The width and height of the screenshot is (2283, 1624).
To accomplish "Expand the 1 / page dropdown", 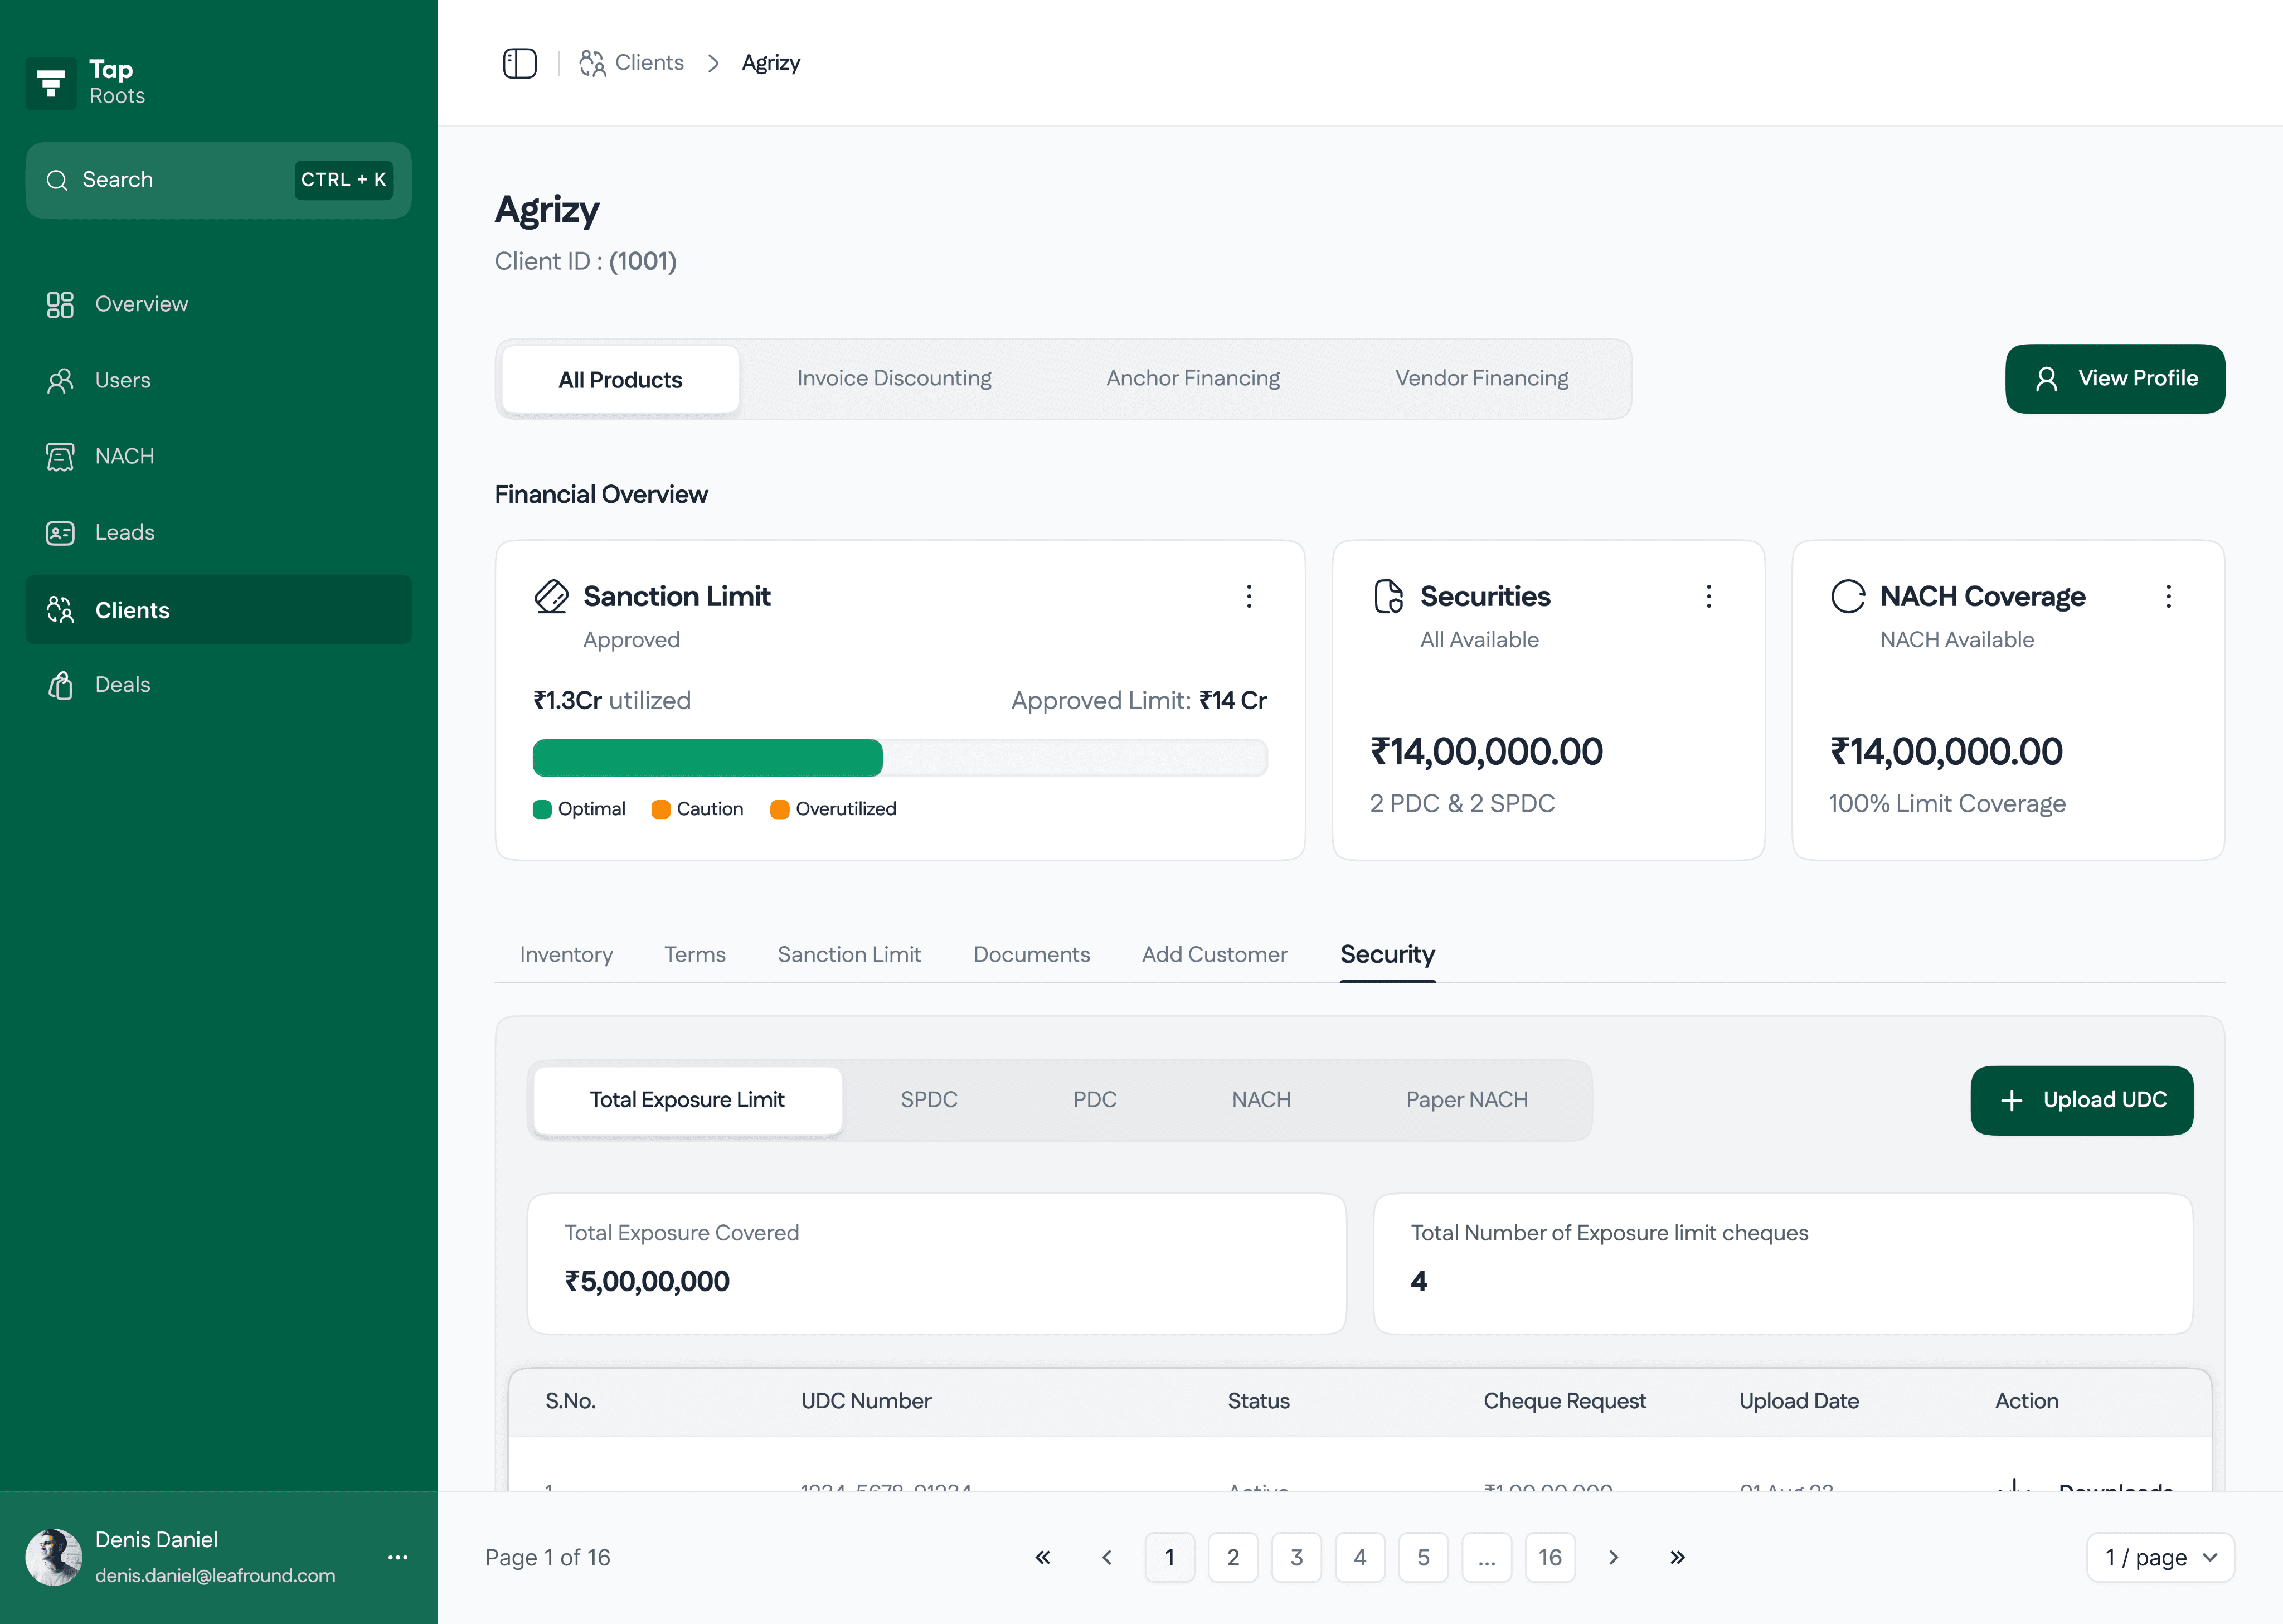I will (x=2160, y=1557).
